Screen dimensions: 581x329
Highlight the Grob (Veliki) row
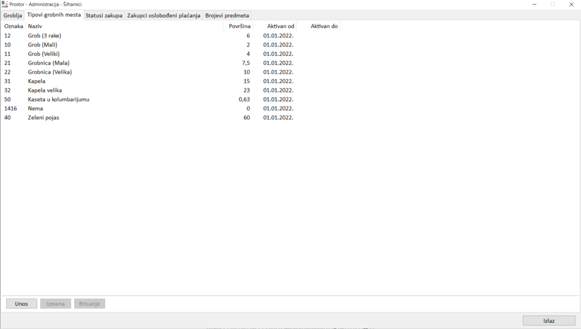click(x=44, y=54)
